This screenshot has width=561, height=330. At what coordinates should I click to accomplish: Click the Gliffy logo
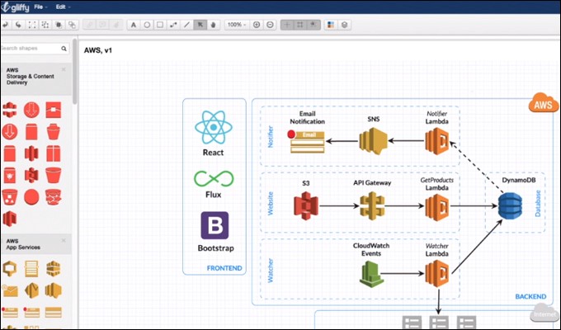[15, 7]
